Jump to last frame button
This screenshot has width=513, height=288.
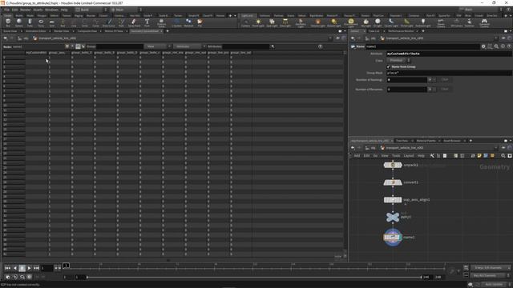[36, 268]
